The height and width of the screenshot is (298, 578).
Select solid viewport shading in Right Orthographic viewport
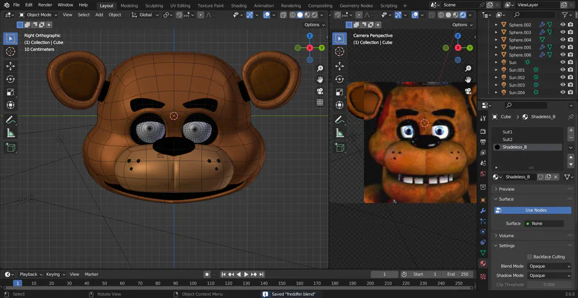coord(300,15)
